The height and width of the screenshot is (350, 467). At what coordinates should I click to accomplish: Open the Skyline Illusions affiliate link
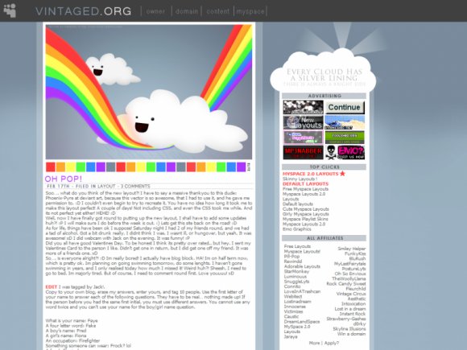(x=349, y=329)
